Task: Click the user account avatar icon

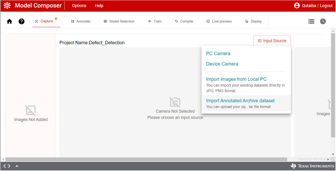Action: (x=297, y=6)
